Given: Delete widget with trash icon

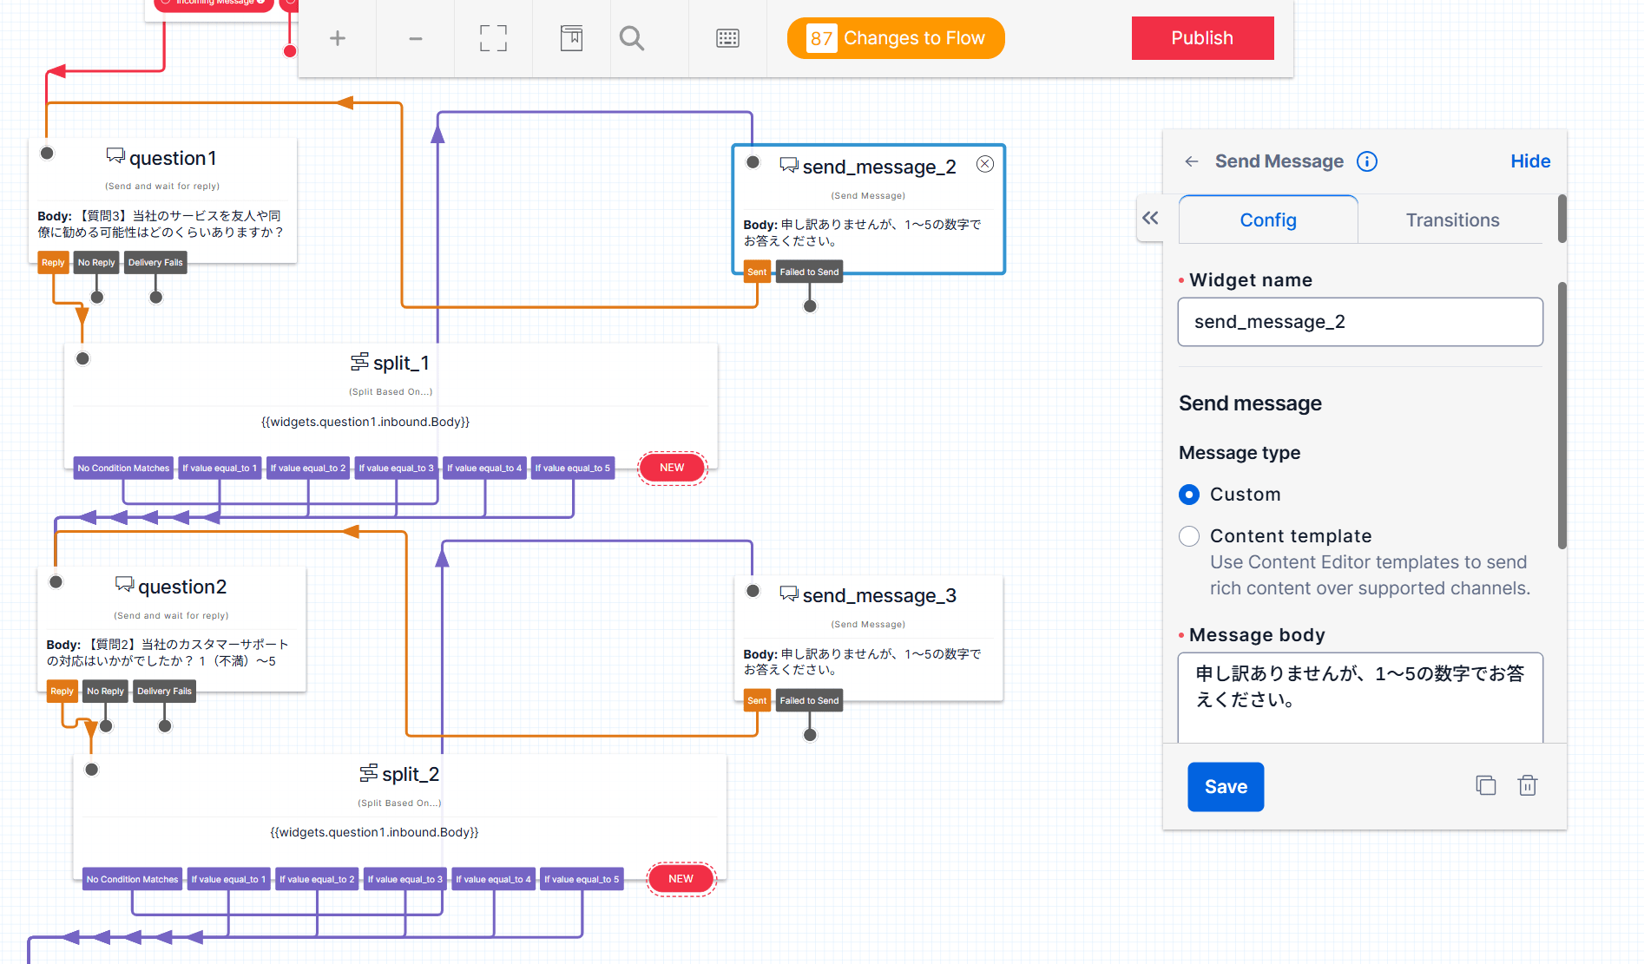Looking at the screenshot, I should point(1528,785).
